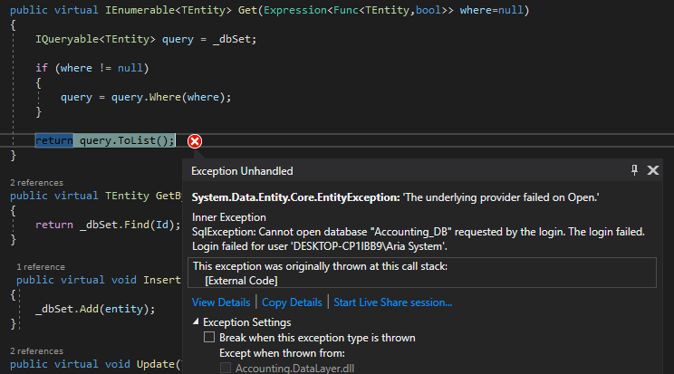Click the highlighted 'return query.ToList();' statement
Viewport: 674px width, 374px height.
point(105,140)
